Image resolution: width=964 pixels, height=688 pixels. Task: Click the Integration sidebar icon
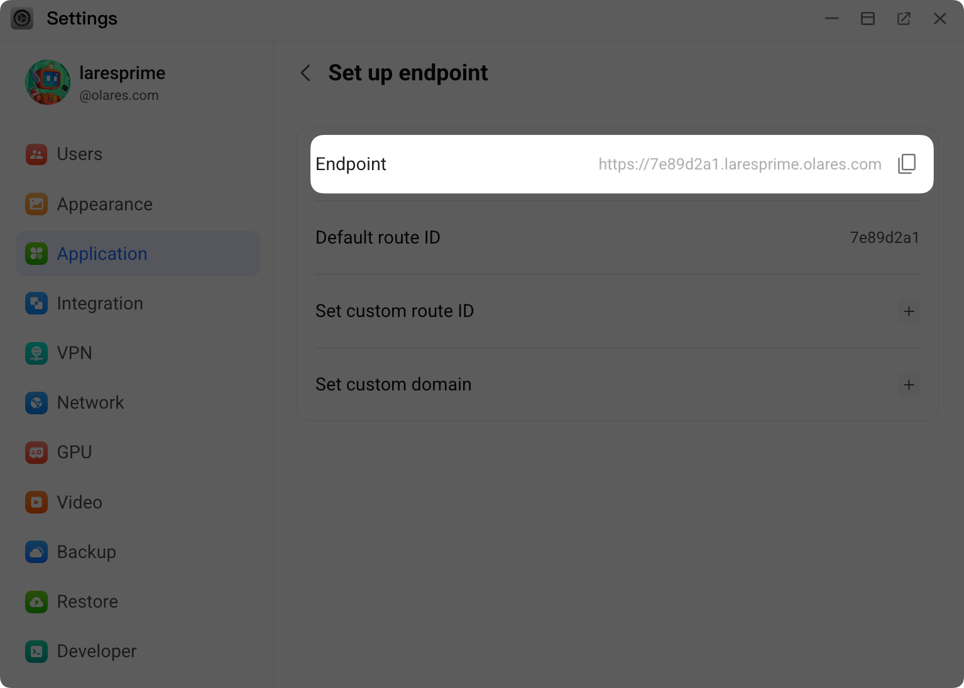click(36, 304)
